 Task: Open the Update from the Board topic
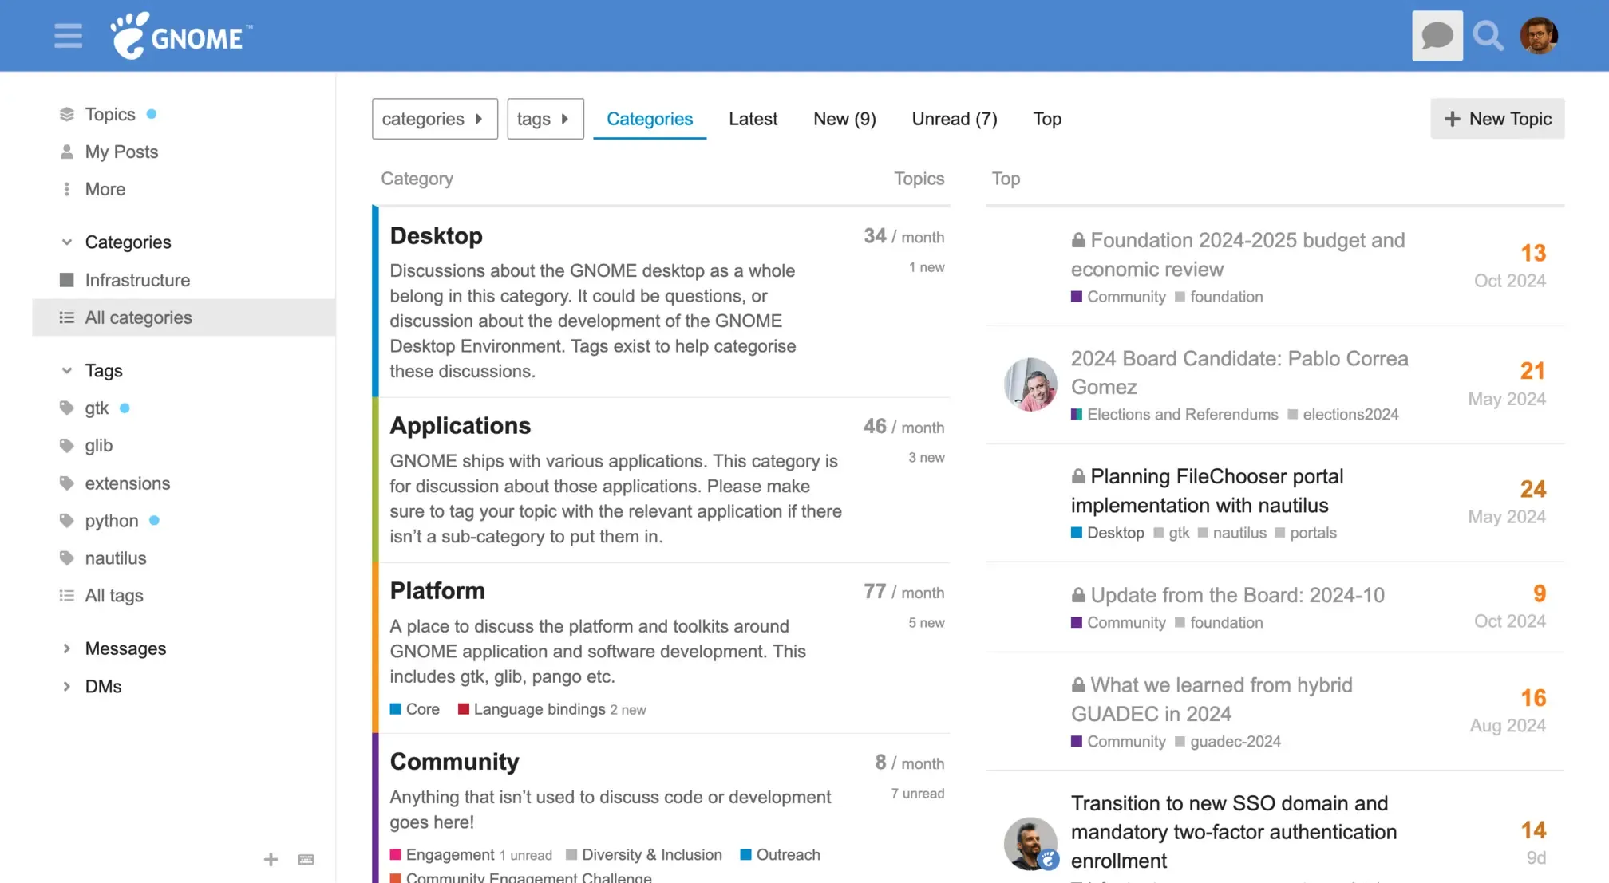point(1237,595)
